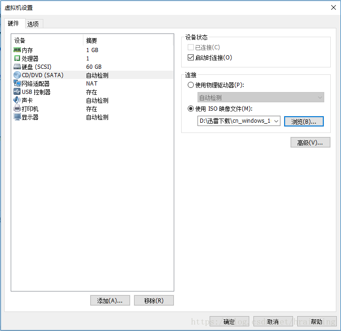Viewport: 341px width, 331px height.
Task: Select the hard disk (SCSI) icon
Action: [x=17, y=67]
